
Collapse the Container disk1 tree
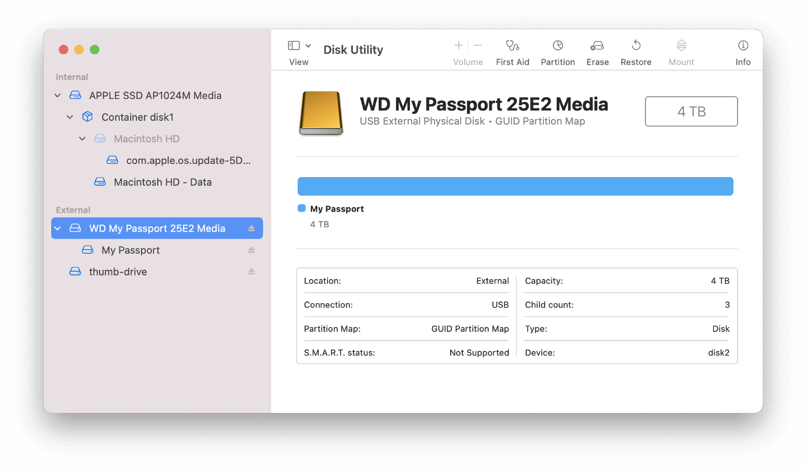(70, 117)
